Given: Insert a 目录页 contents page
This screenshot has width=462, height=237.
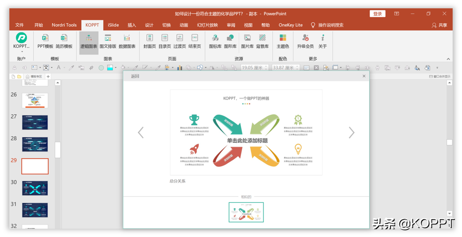Looking at the screenshot, I should click(165, 41).
